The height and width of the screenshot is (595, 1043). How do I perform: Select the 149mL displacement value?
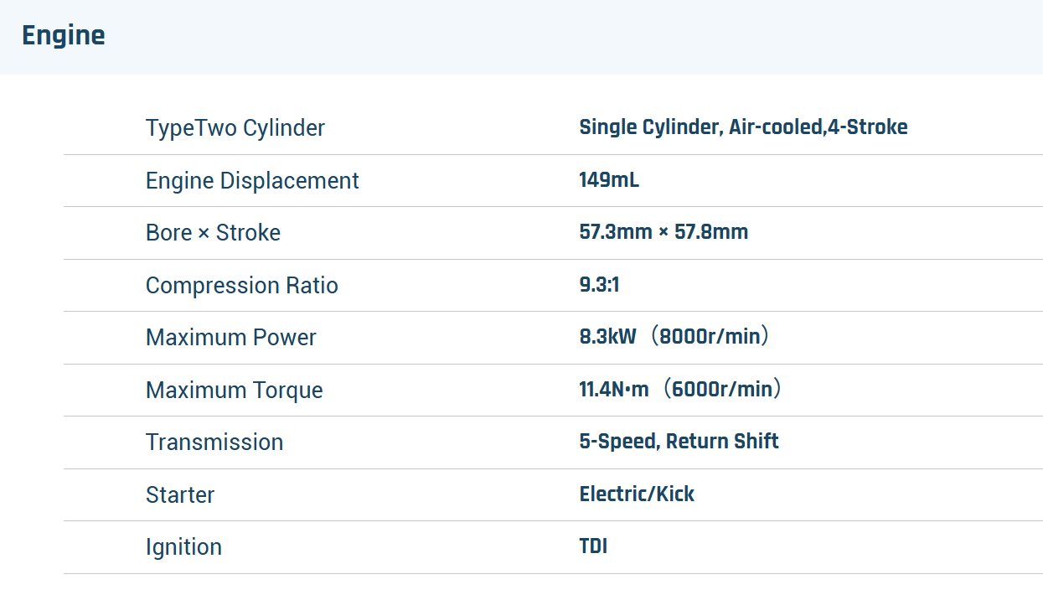[x=609, y=180]
